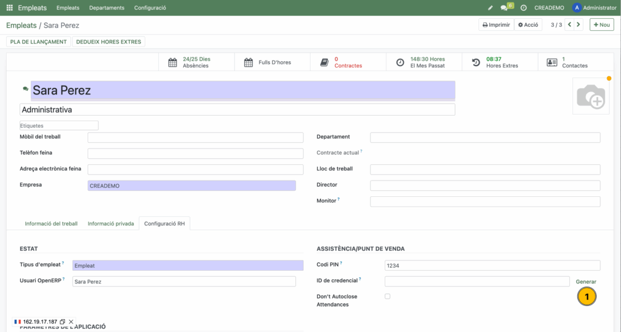Viewport: 621px width, 332px height.
Task: Expand the Tipus d'empleat selector
Action: click(187, 265)
